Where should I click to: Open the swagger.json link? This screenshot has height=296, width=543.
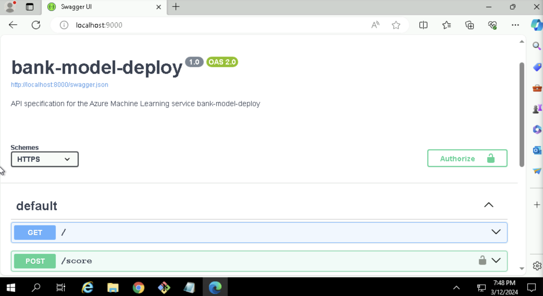click(59, 85)
